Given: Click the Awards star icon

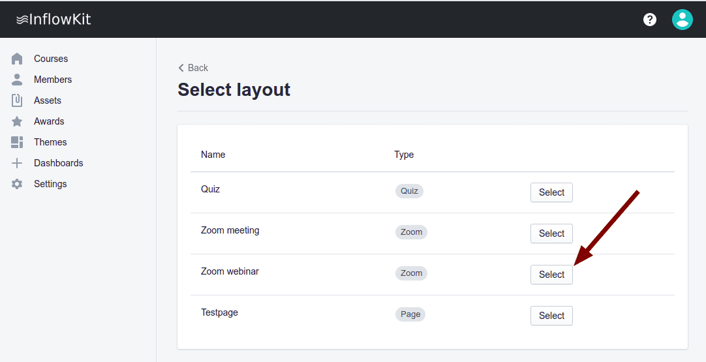Looking at the screenshot, I should coord(18,121).
